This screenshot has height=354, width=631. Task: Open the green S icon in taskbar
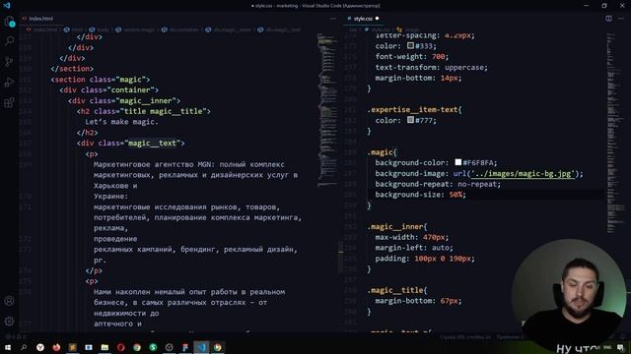click(153, 347)
